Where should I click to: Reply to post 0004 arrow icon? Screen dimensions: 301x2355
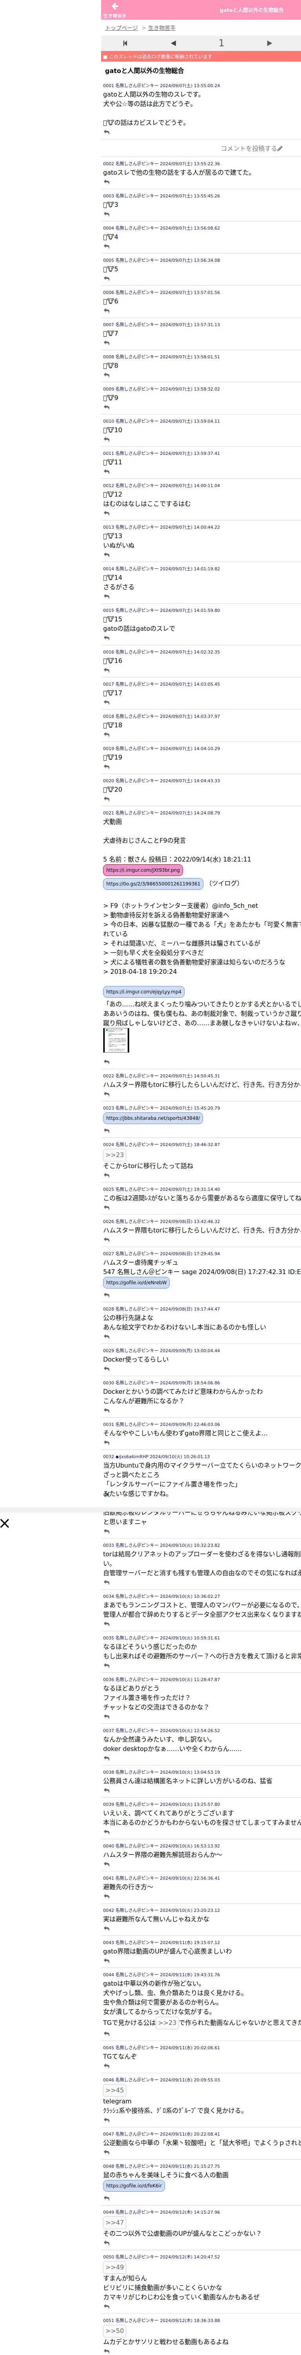click(107, 247)
